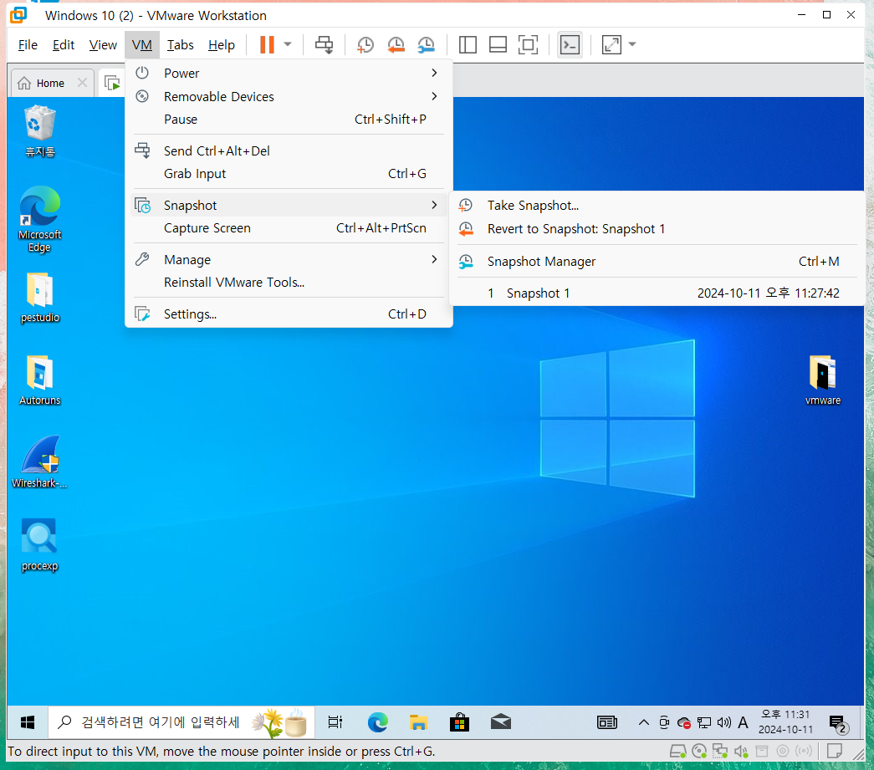Toggle the thumbnail bar view icon
The width and height of the screenshot is (874, 770).
pyautogui.click(x=498, y=44)
